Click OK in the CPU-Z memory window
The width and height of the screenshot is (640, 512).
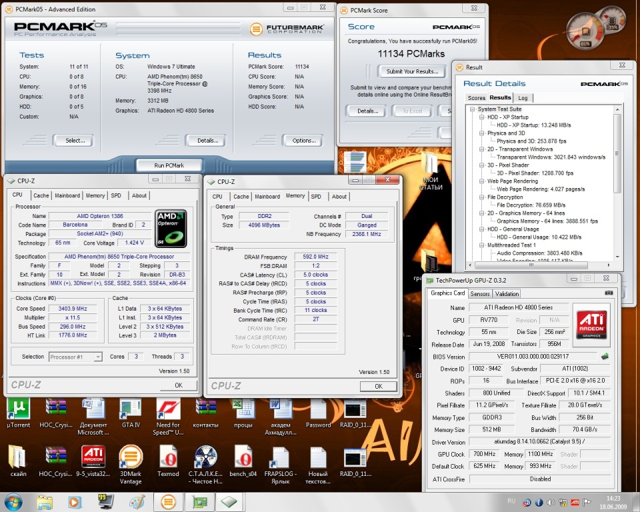[379, 386]
